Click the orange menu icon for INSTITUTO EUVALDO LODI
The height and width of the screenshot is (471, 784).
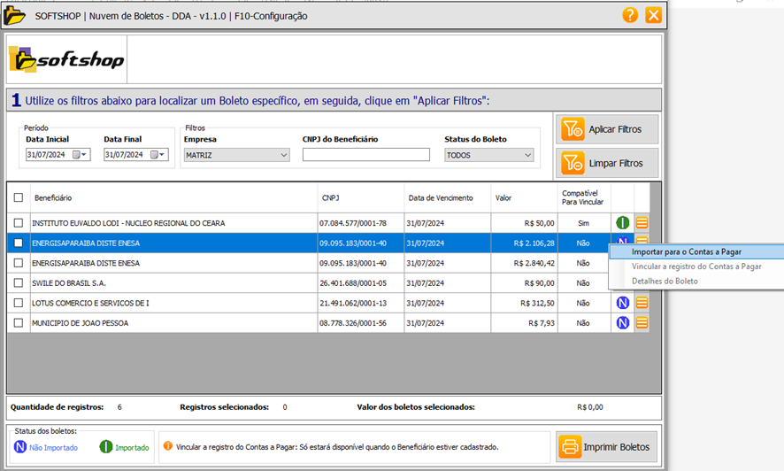coord(642,223)
